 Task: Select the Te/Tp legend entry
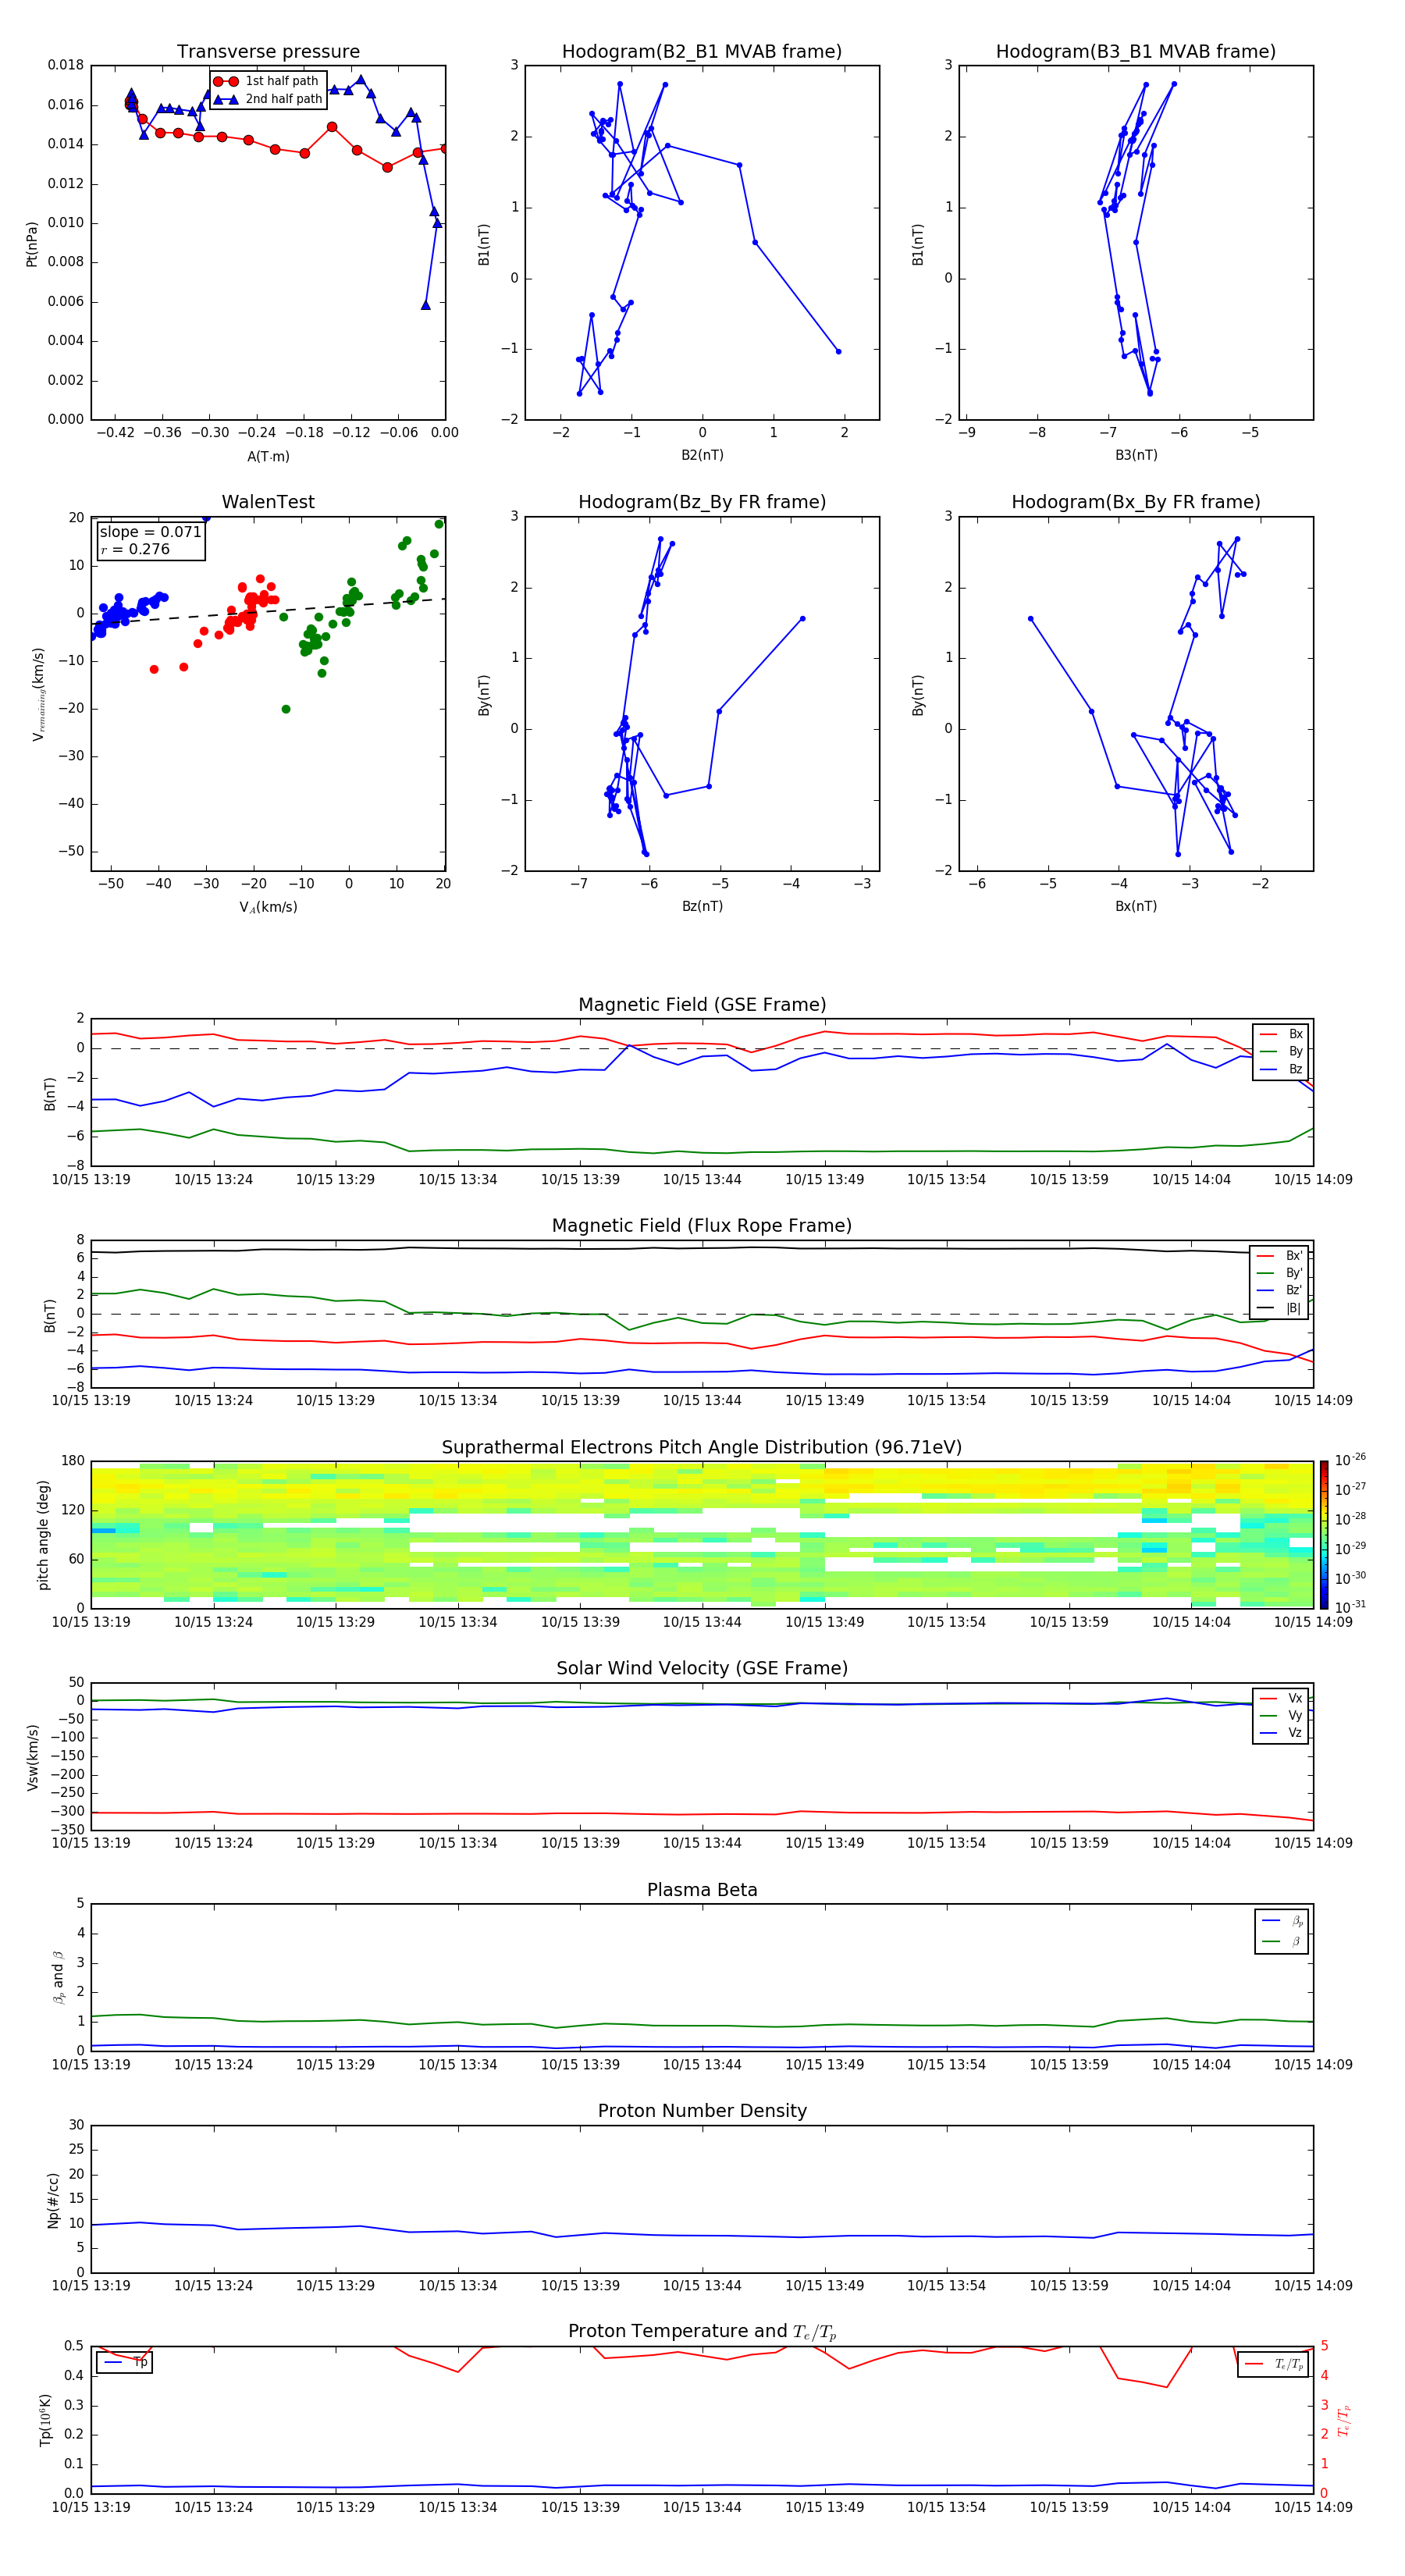1274,2364
